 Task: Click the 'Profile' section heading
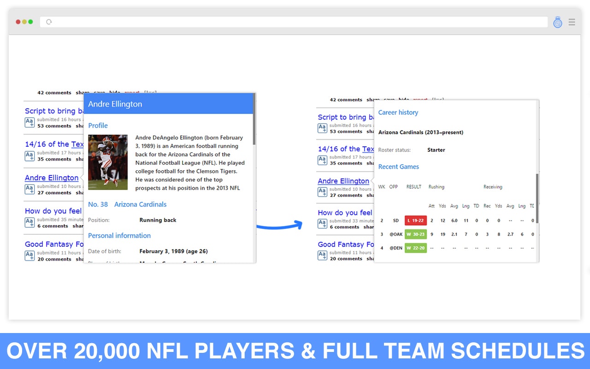98,125
